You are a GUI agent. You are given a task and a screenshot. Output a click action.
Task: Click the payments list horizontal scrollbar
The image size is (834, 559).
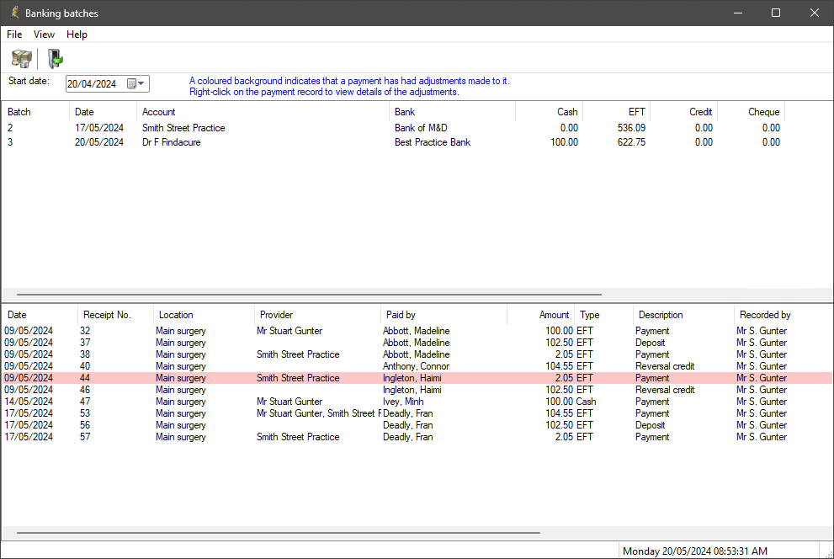pos(279,532)
